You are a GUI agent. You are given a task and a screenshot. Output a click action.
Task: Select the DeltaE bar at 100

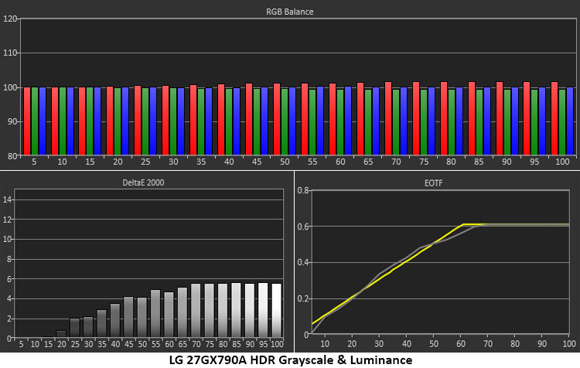tap(276, 310)
